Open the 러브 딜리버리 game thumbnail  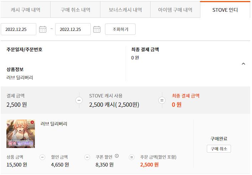click(x=21, y=133)
